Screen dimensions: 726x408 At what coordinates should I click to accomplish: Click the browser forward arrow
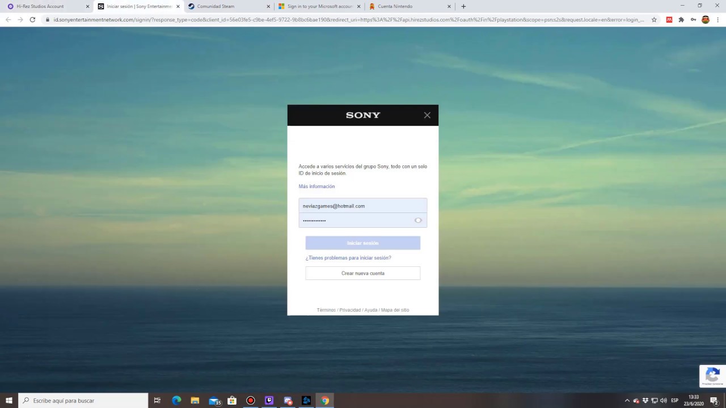pos(20,19)
